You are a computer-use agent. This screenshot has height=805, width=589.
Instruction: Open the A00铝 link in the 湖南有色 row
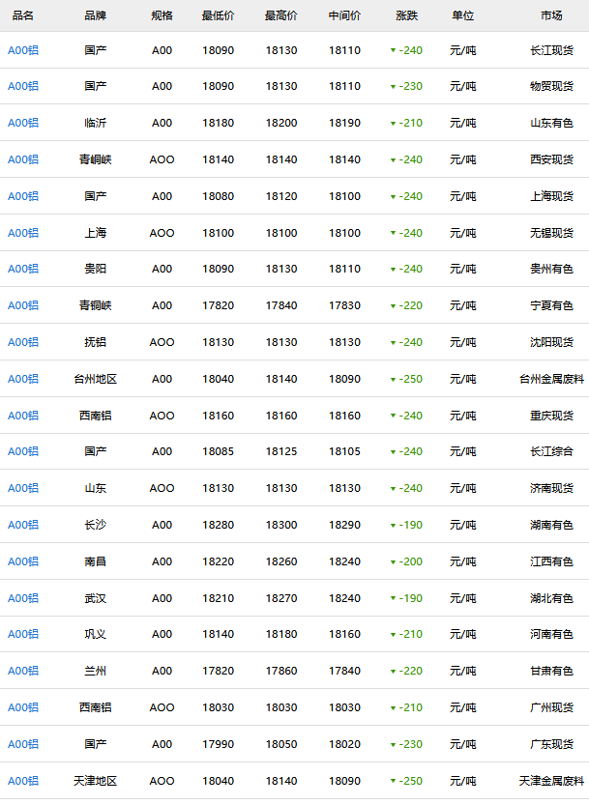(x=23, y=525)
